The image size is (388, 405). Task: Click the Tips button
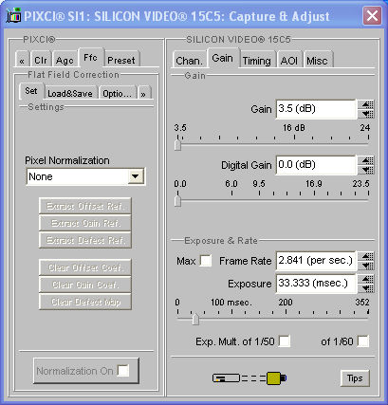pos(355,378)
